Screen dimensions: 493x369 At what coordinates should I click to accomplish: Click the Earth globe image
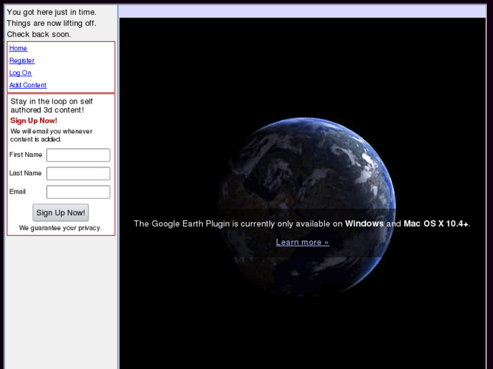[307, 206]
